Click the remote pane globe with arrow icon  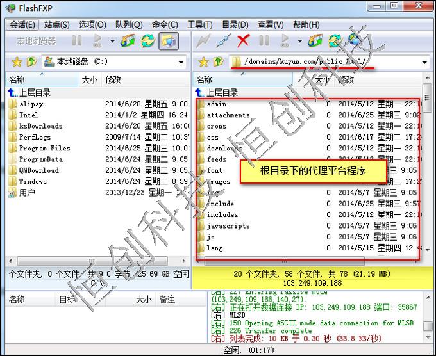(x=315, y=41)
